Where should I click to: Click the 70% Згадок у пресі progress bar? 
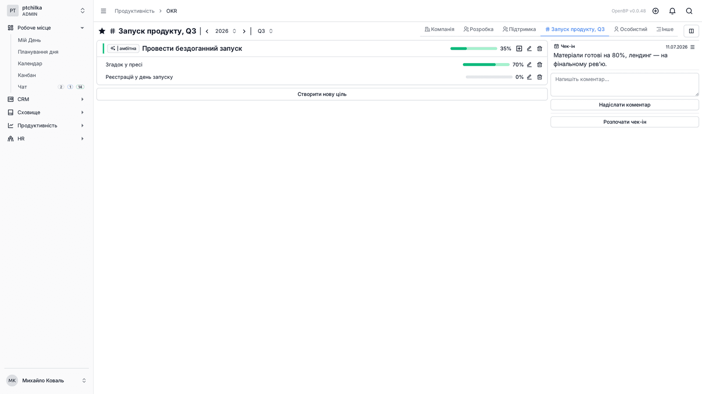(x=486, y=64)
